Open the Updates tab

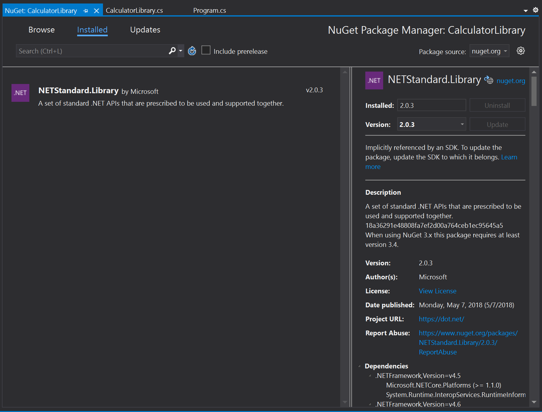(145, 30)
